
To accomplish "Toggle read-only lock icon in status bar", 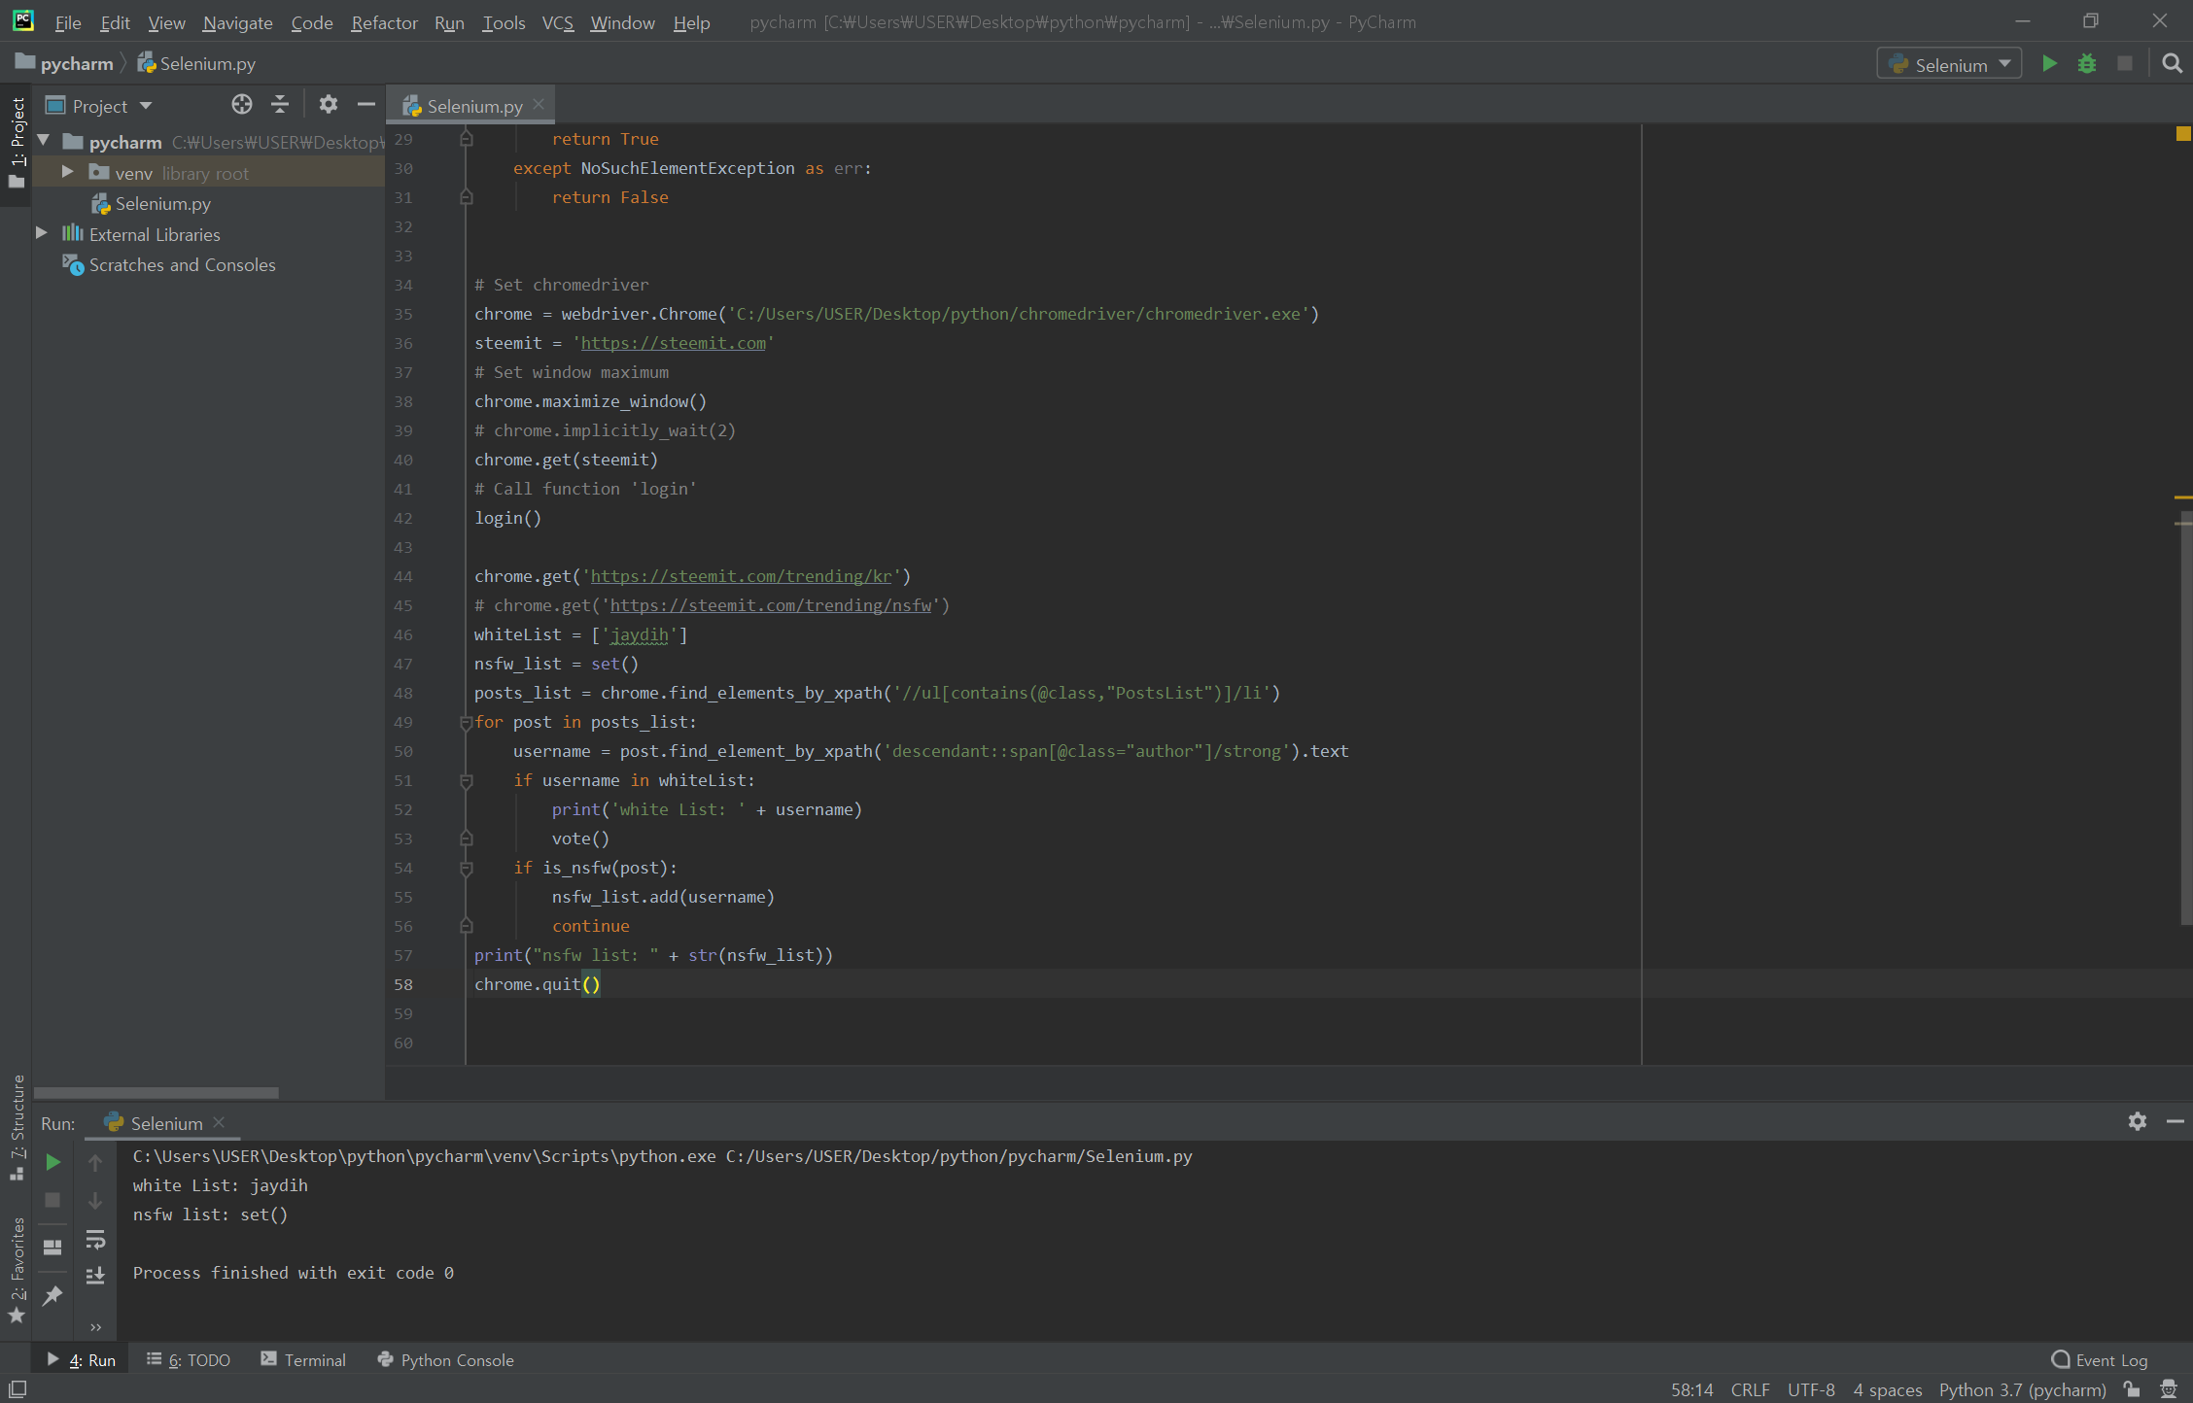I will coord(2133,1389).
